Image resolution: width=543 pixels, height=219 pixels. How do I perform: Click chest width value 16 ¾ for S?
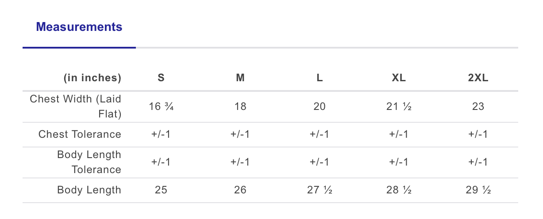161,106
